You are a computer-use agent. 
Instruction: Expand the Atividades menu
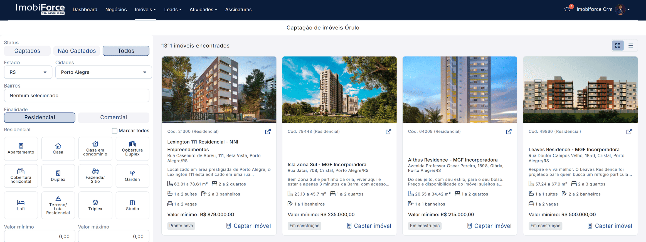[203, 10]
